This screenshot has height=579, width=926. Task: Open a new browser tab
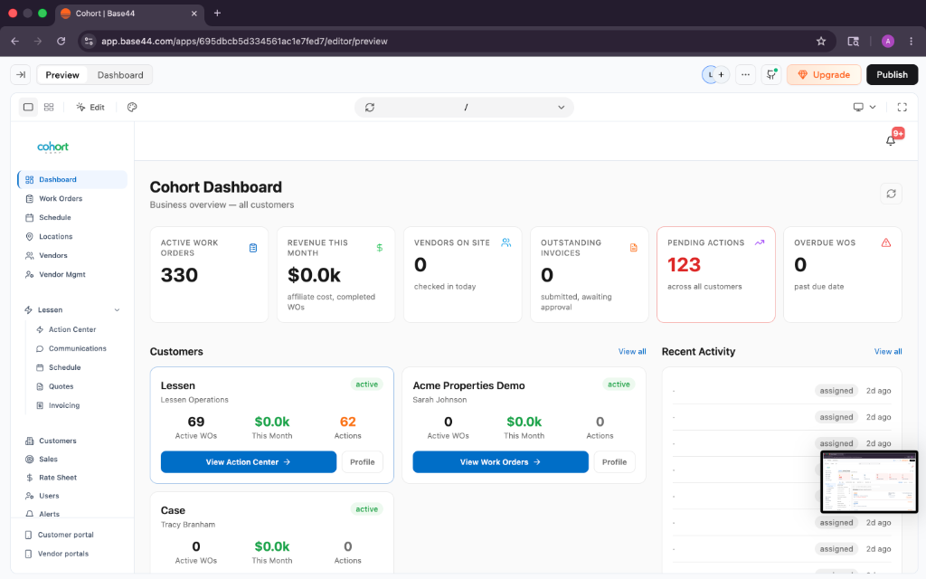[x=217, y=13]
